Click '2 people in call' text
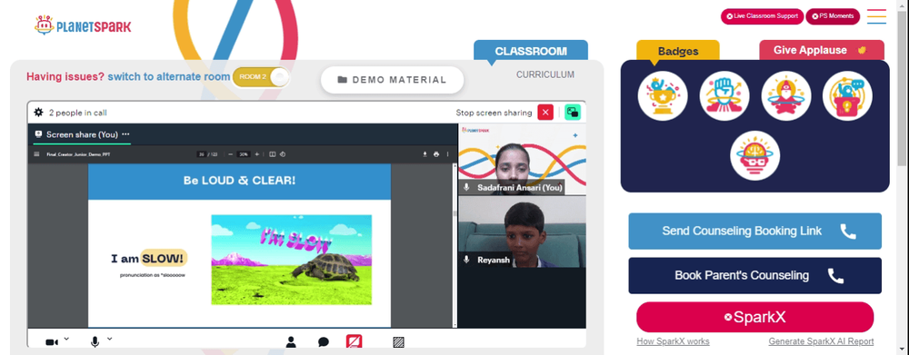Image resolution: width=909 pixels, height=355 pixels. pos(77,113)
